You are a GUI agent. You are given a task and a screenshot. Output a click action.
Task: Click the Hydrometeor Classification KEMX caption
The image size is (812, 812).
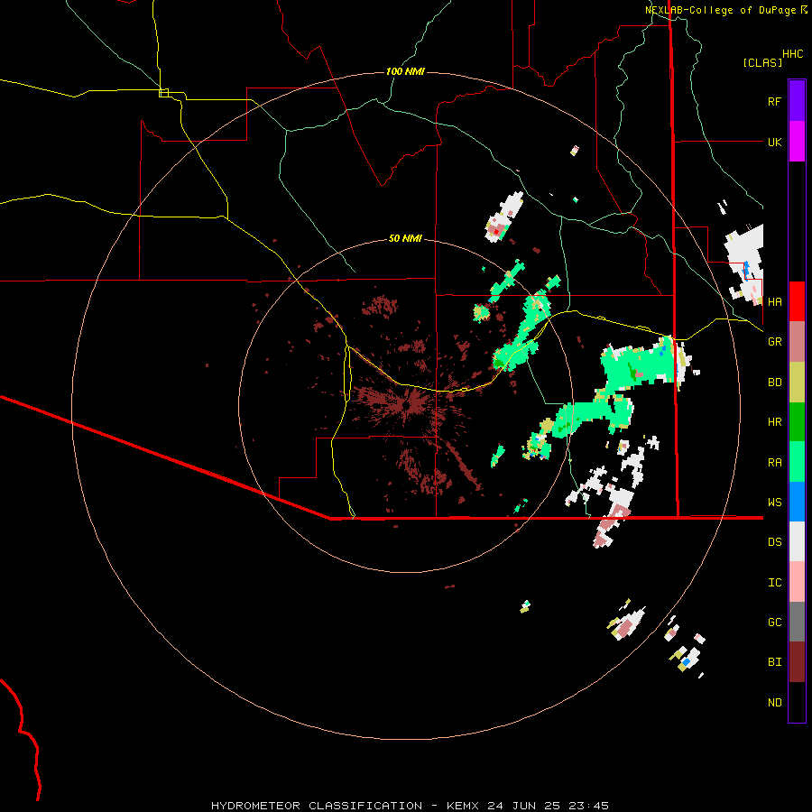pyautogui.click(x=410, y=806)
